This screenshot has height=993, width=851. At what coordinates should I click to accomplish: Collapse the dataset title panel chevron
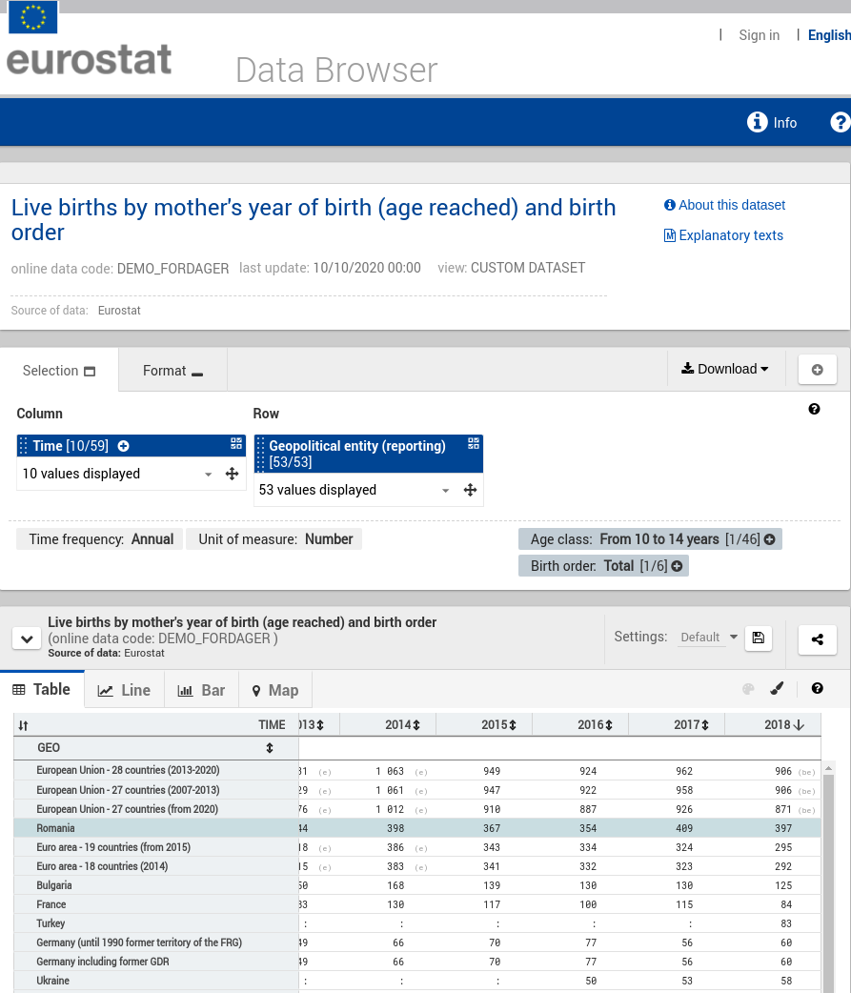coord(26,638)
